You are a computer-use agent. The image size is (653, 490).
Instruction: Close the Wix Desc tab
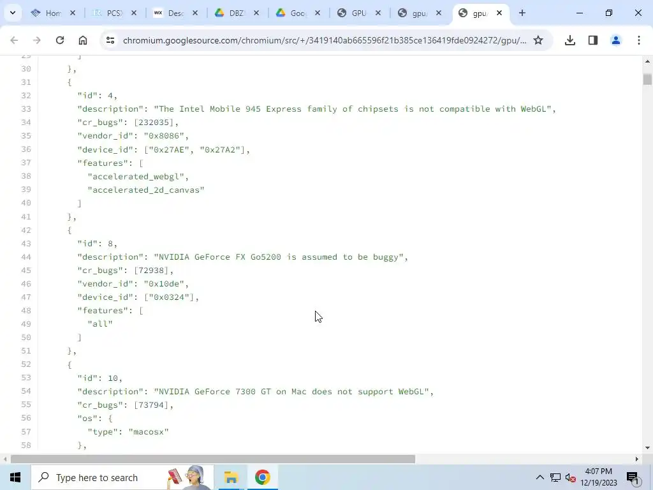click(195, 13)
